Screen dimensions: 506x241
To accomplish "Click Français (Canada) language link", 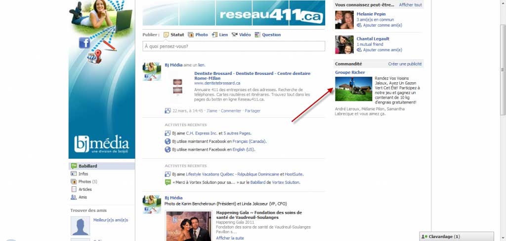I will [249, 141].
